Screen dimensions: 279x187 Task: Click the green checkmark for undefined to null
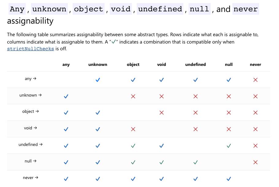pyautogui.click(x=229, y=146)
